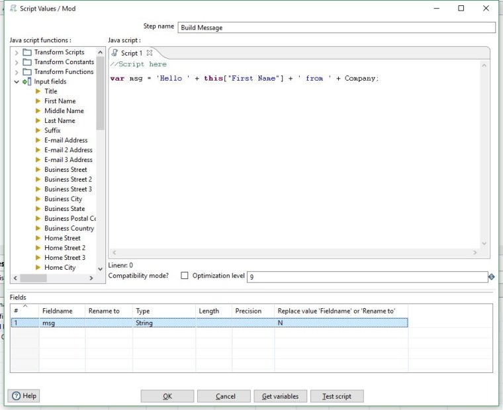Click the Transform Constants folder icon
This screenshot has width=503, height=410.
[x=27, y=62]
